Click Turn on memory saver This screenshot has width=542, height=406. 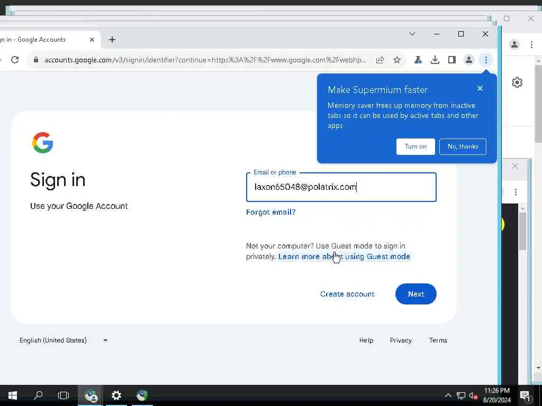[x=415, y=146]
